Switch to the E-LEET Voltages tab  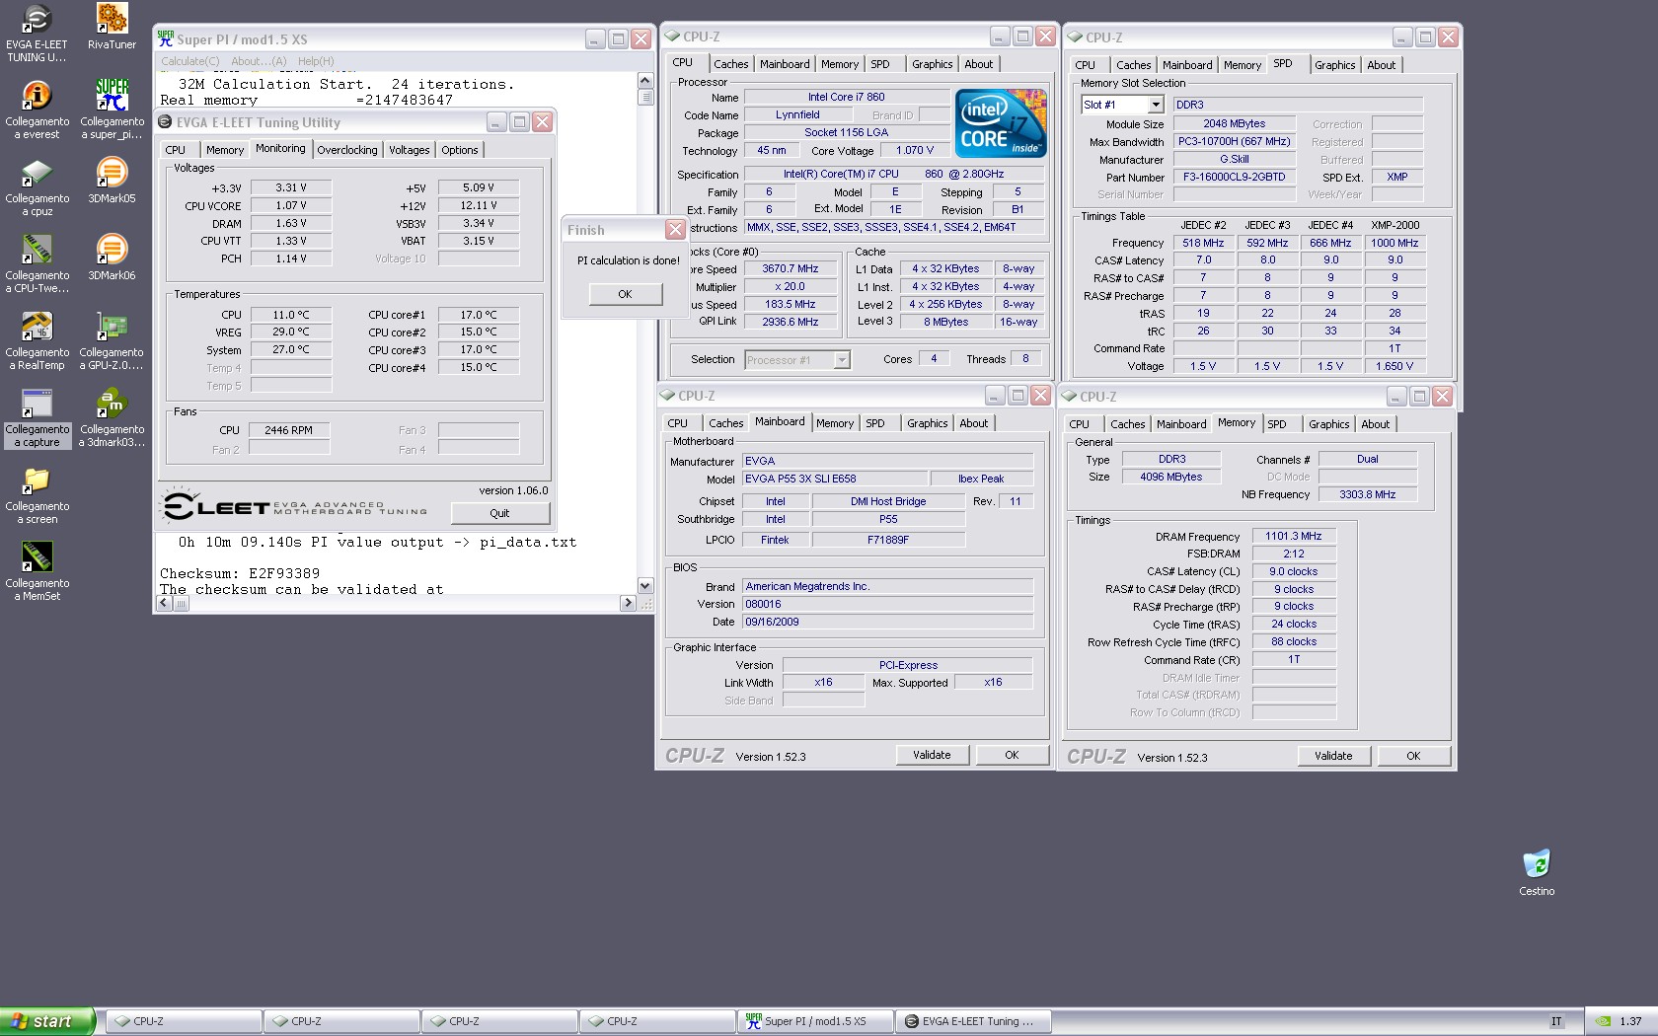point(409,150)
